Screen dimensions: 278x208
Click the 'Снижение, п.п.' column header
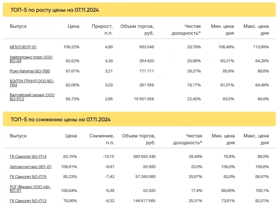click(102, 139)
